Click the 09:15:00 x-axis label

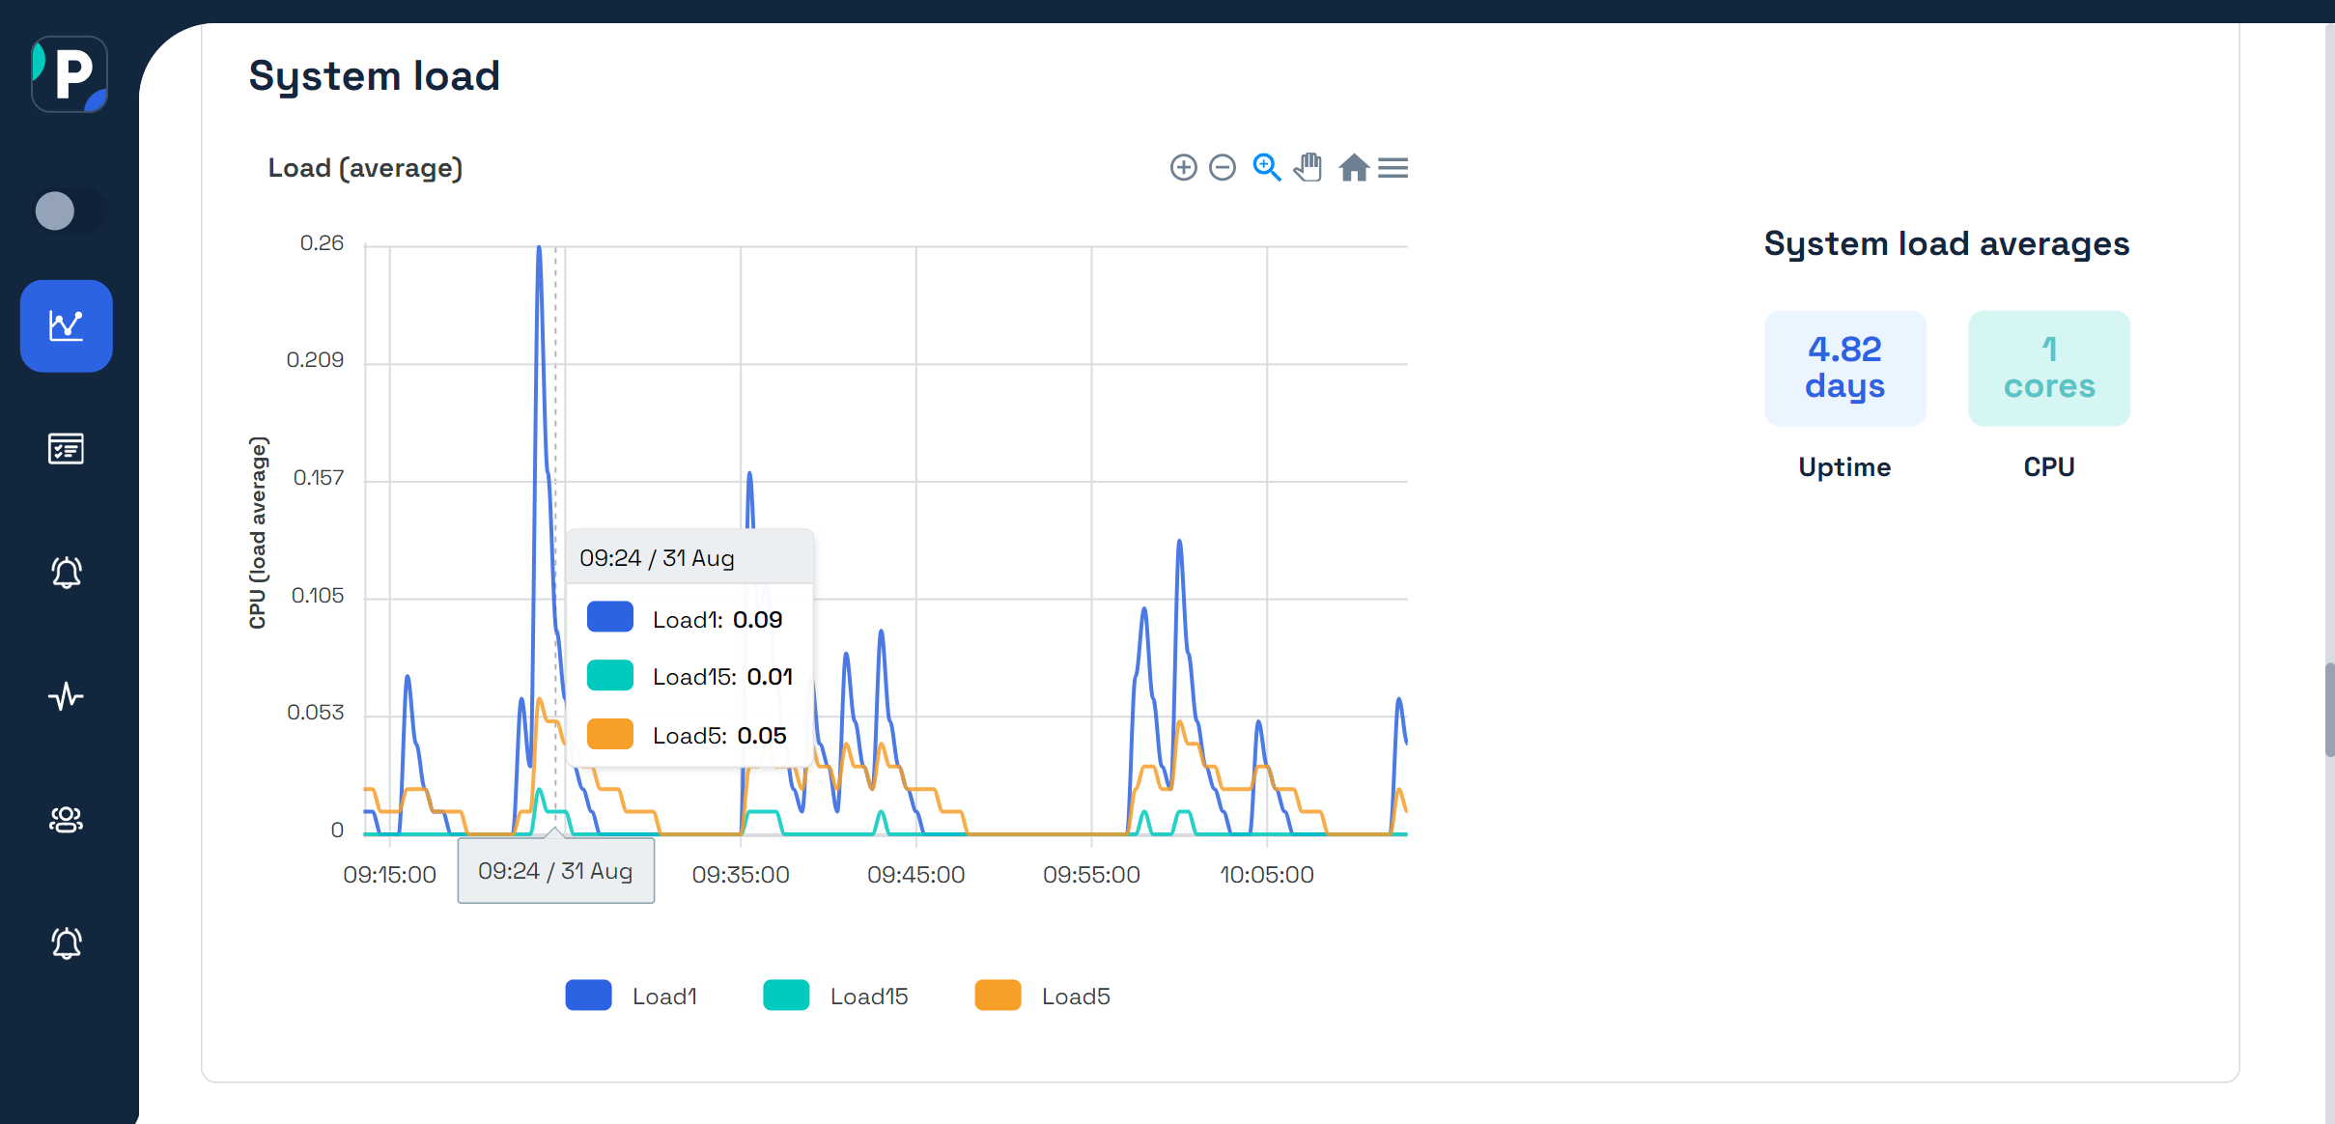[x=390, y=875]
